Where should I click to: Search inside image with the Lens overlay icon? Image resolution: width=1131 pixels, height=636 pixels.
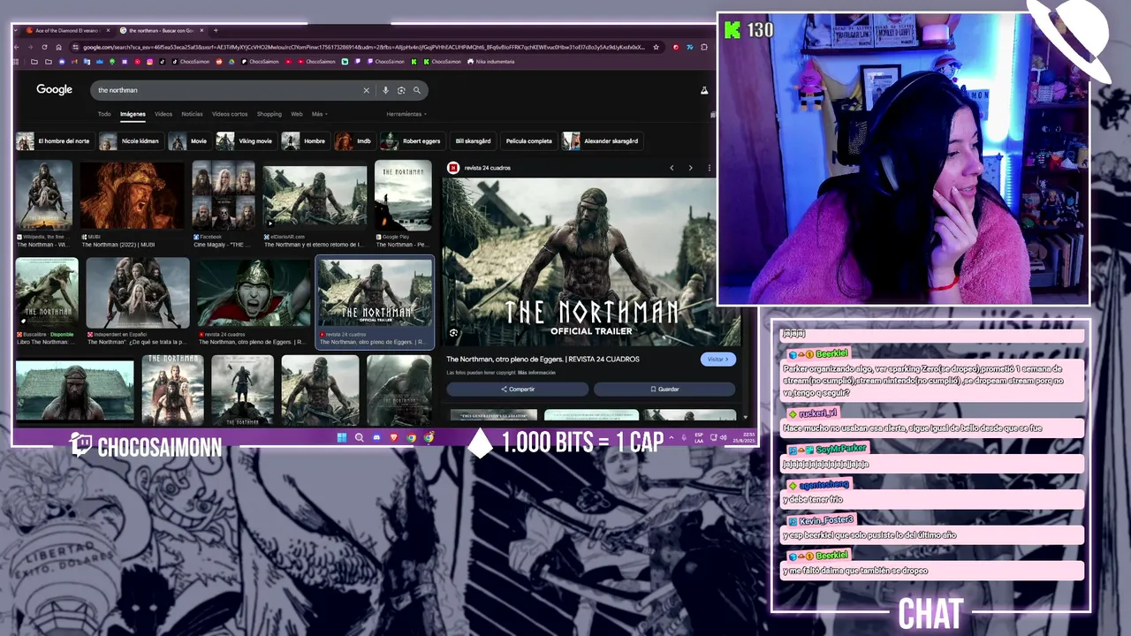[x=453, y=333]
